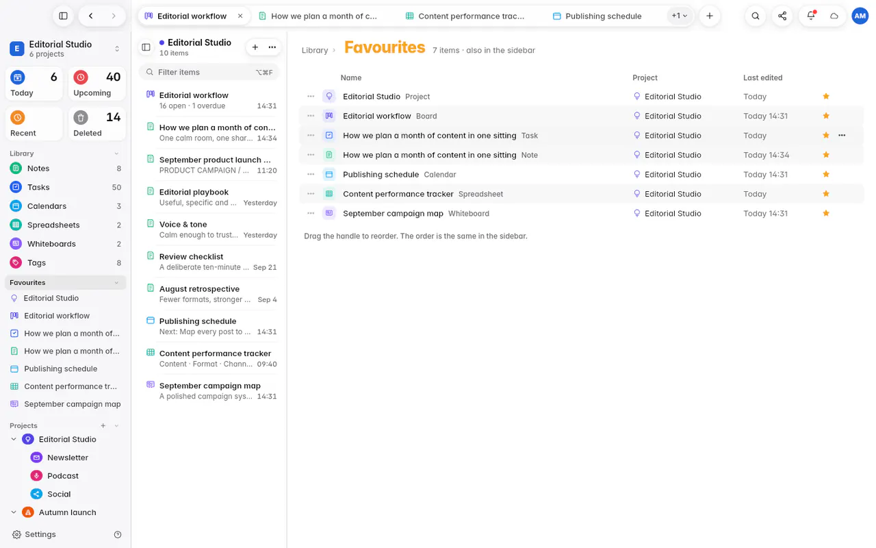Unstar Publishing schedule Calendar favourite

826,174
